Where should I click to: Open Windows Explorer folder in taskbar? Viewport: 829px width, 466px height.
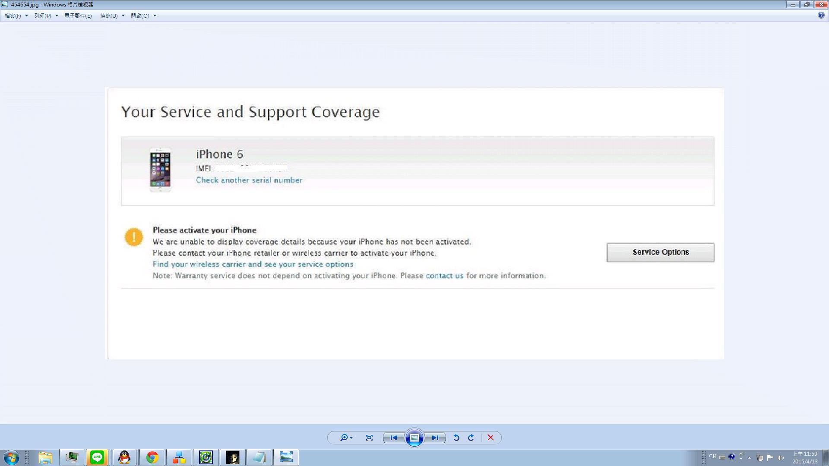45,457
